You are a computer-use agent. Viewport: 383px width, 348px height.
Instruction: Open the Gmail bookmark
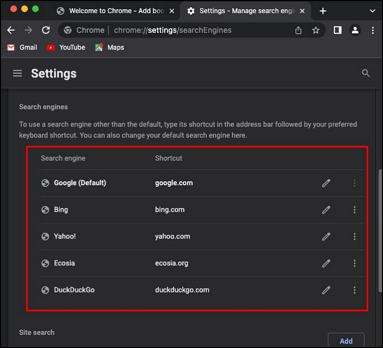pos(22,48)
